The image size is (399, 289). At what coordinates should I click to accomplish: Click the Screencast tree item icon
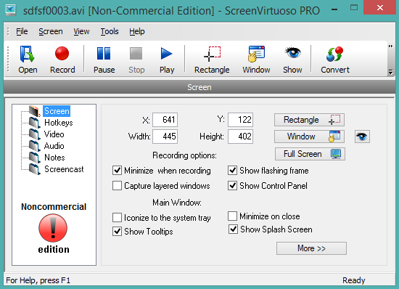(34, 169)
